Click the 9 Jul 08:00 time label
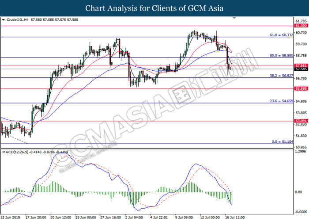The height and width of the screenshot is (221, 309). click(x=184, y=217)
